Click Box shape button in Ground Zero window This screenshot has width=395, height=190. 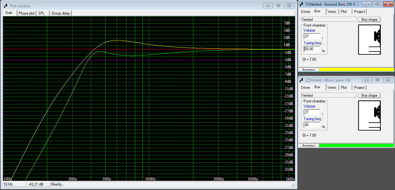(369, 20)
